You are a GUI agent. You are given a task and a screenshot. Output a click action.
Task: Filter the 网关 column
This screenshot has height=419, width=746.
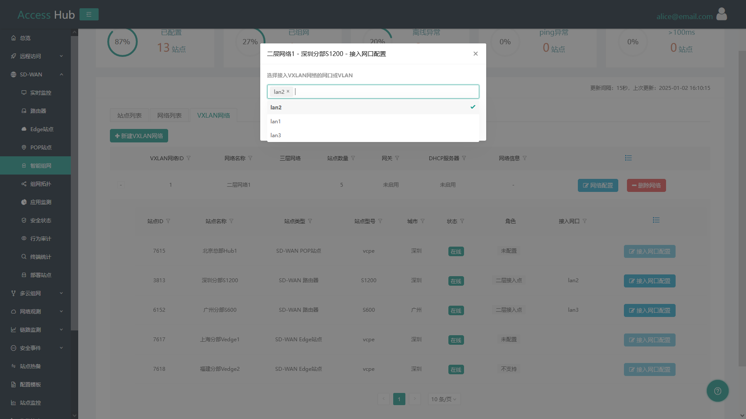click(397, 158)
